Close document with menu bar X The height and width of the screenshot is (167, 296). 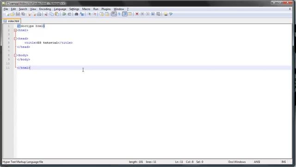(x=290, y=9)
